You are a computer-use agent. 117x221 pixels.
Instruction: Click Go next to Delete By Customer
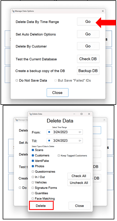[x=88, y=46]
